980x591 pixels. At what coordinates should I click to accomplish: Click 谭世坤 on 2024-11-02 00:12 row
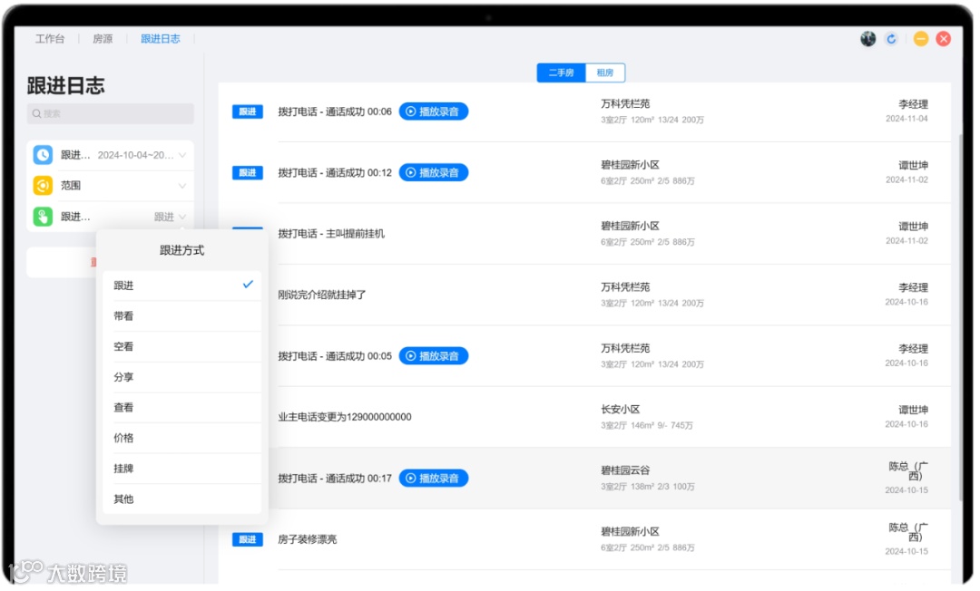point(913,165)
